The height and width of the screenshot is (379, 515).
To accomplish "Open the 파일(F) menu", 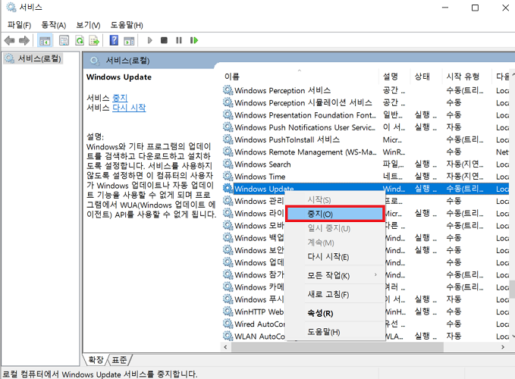I will (19, 25).
